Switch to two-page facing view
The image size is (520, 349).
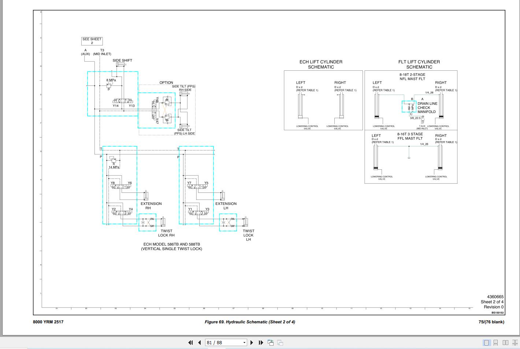click(505, 342)
